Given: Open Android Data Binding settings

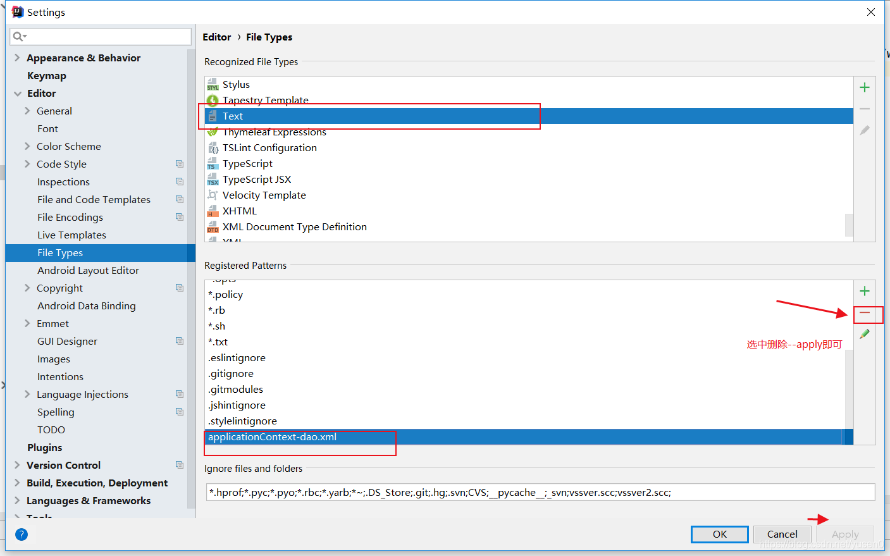Looking at the screenshot, I should (87, 306).
